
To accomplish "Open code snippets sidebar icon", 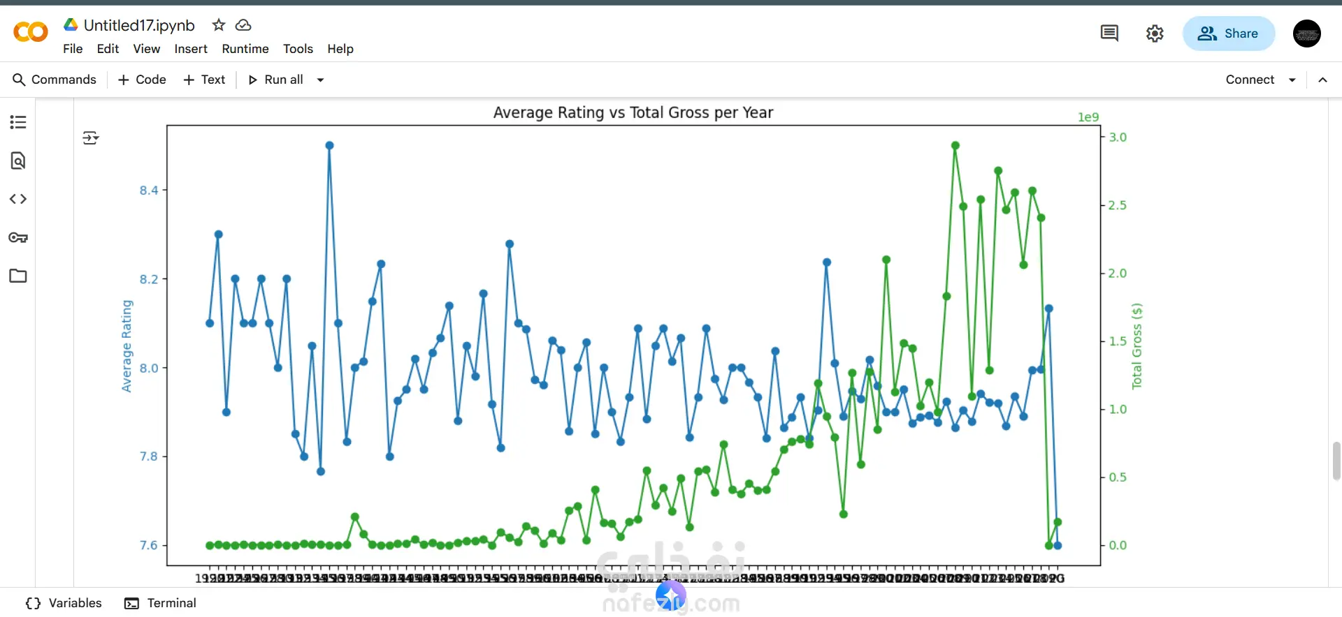I will coord(18,199).
